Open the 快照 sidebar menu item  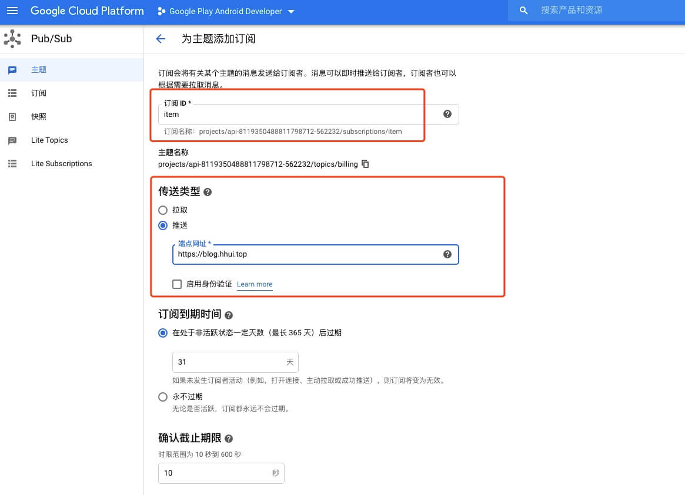72,116
